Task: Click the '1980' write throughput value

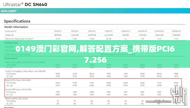Action: pyautogui.click(x=176, y=74)
